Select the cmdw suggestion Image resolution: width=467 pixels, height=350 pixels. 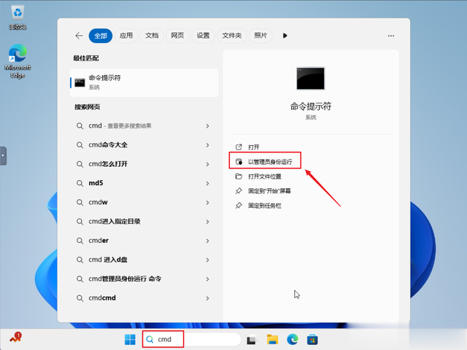point(144,203)
